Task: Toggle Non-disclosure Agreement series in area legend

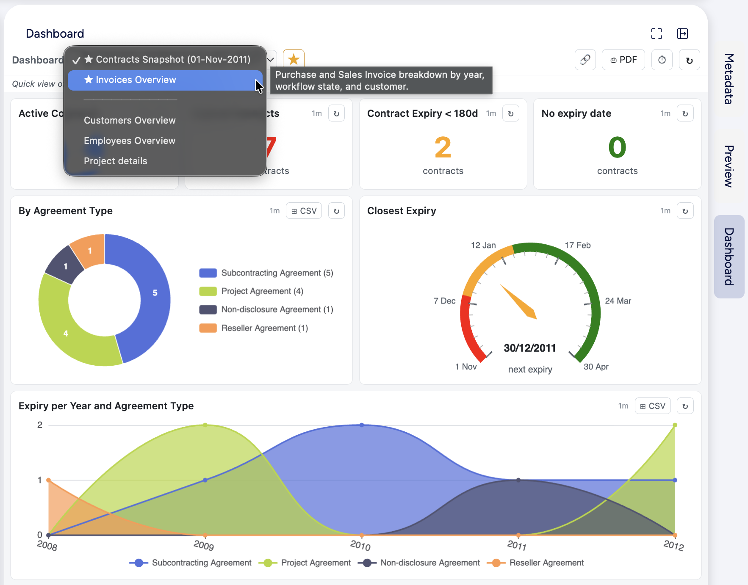Action: click(419, 563)
